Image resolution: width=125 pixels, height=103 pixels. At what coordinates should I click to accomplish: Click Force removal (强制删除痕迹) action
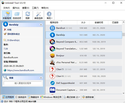(12, 34)
